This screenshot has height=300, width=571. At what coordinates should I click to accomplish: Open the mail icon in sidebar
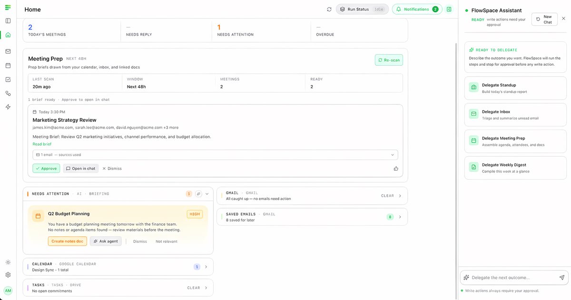pos(8,51)
